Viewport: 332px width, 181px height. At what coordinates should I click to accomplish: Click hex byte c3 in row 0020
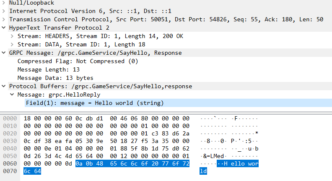click(155, 133)
